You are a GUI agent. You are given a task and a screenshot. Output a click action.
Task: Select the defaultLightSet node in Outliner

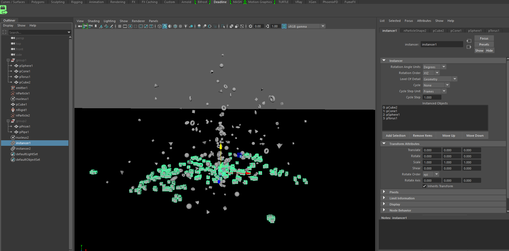pyautogui.click(x=27, y=154)
